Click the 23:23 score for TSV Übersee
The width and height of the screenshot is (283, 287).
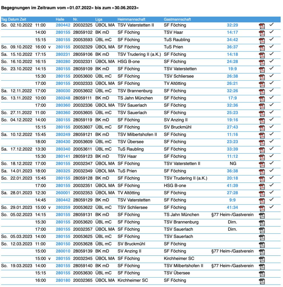(232, 142)
